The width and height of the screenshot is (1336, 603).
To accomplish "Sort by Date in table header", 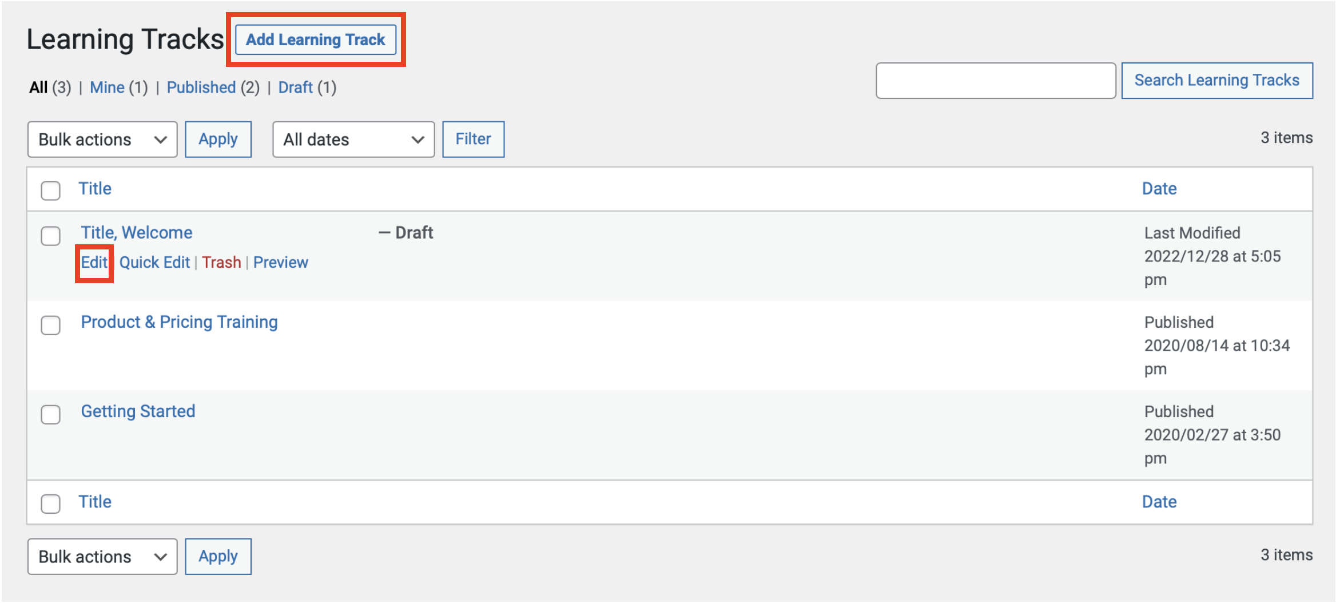I will tap(1159, 189).
